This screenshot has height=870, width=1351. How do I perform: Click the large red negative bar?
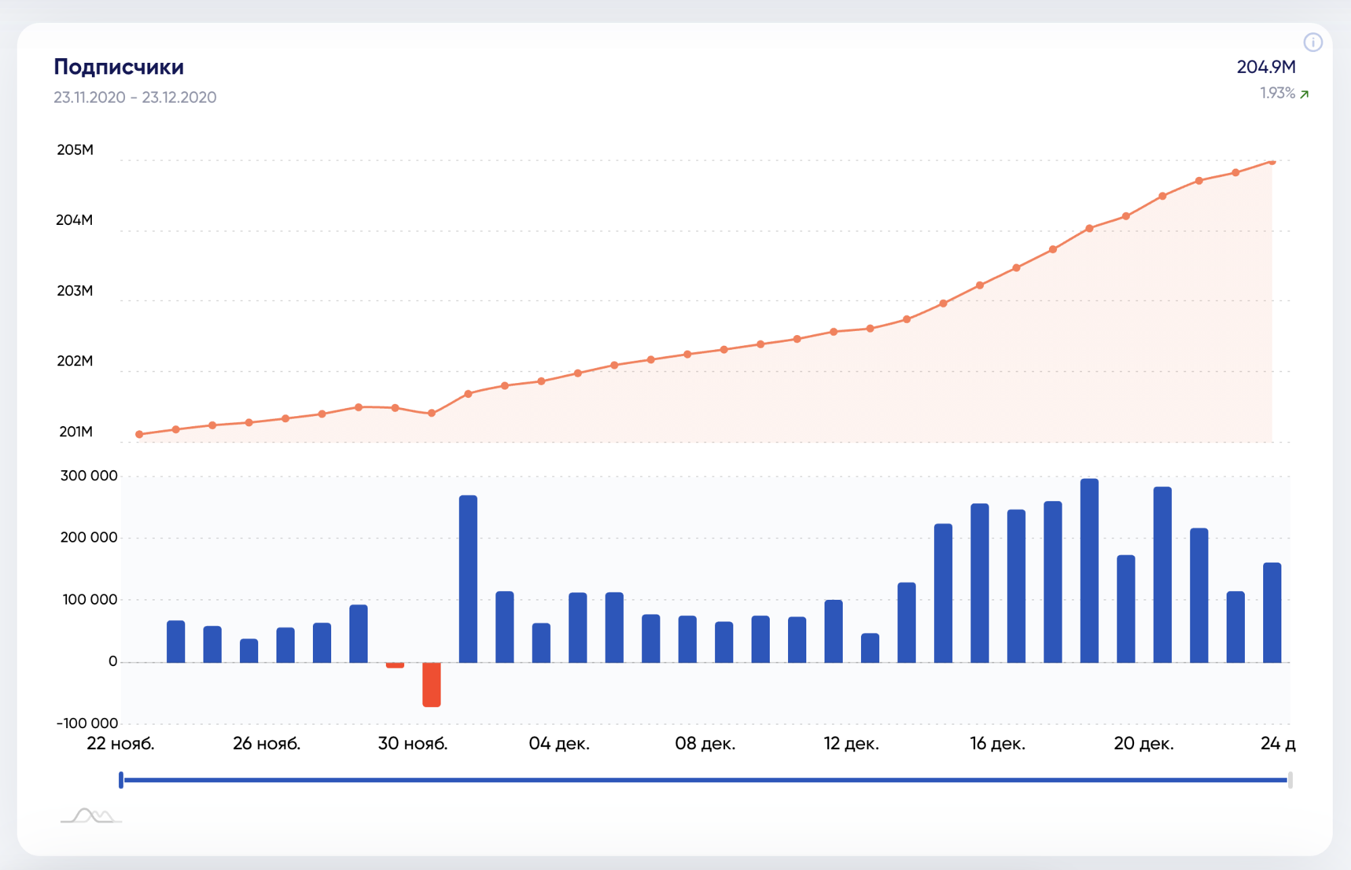pos(431,684)
